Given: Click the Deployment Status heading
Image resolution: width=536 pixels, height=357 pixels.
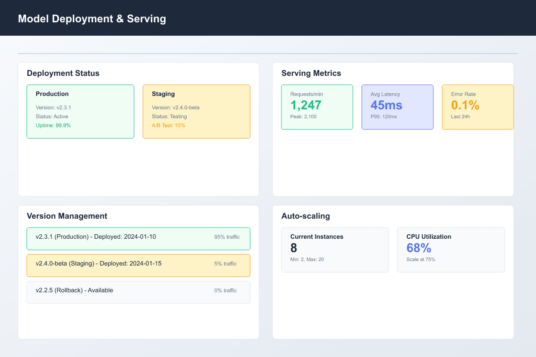Looking at the screenshot, I should [x=63, y=73].
